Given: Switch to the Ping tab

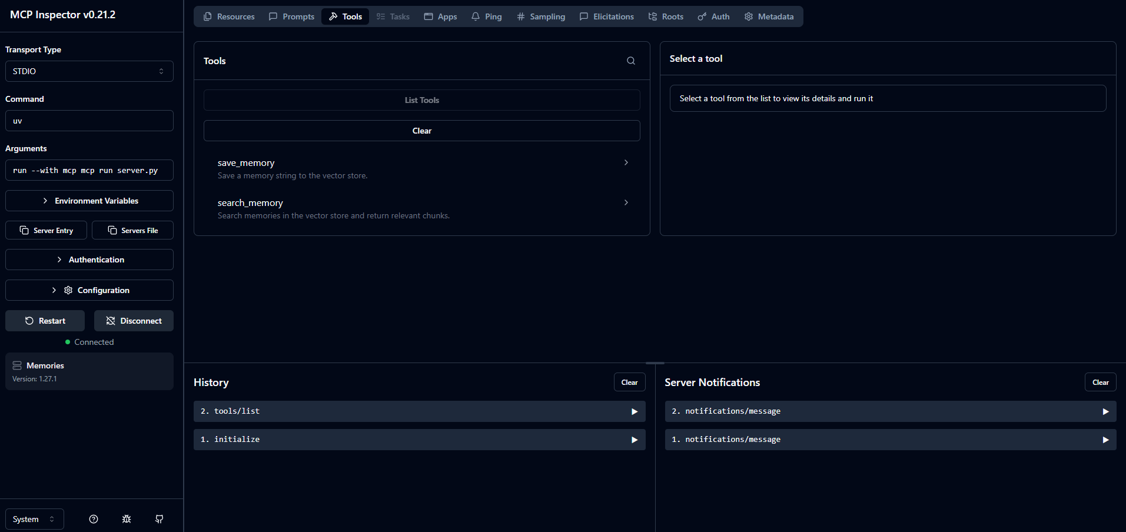Looking at the screenshot, I should tap(487, 16).
